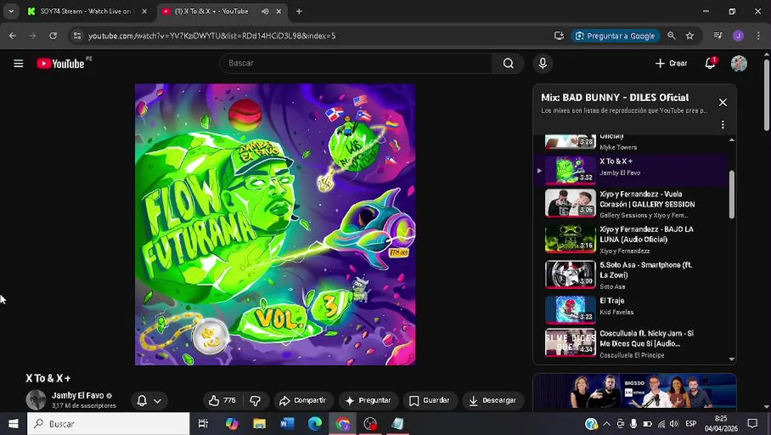Open Task View on taskbar
This screenshot has width=771, height=435.
(204, 424)
